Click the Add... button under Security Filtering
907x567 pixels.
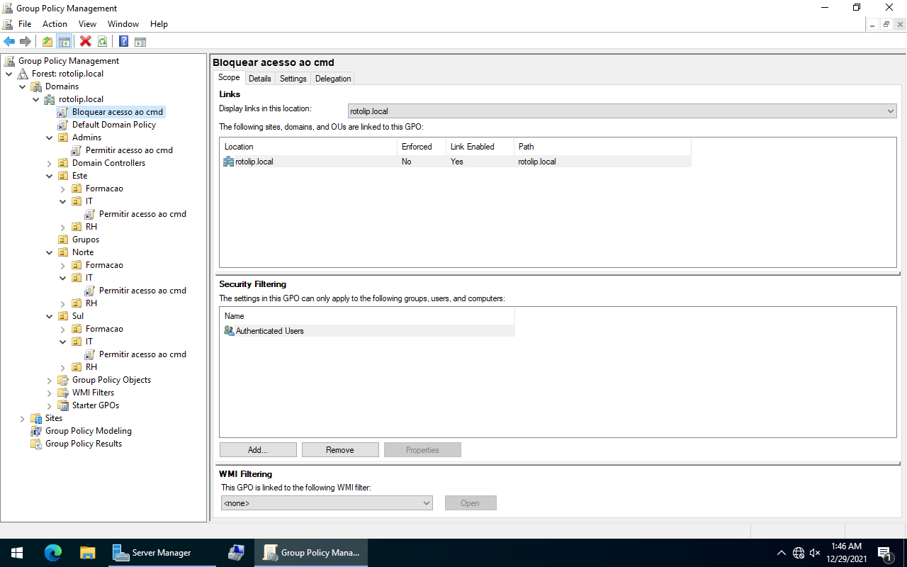(x=258, y=450)
